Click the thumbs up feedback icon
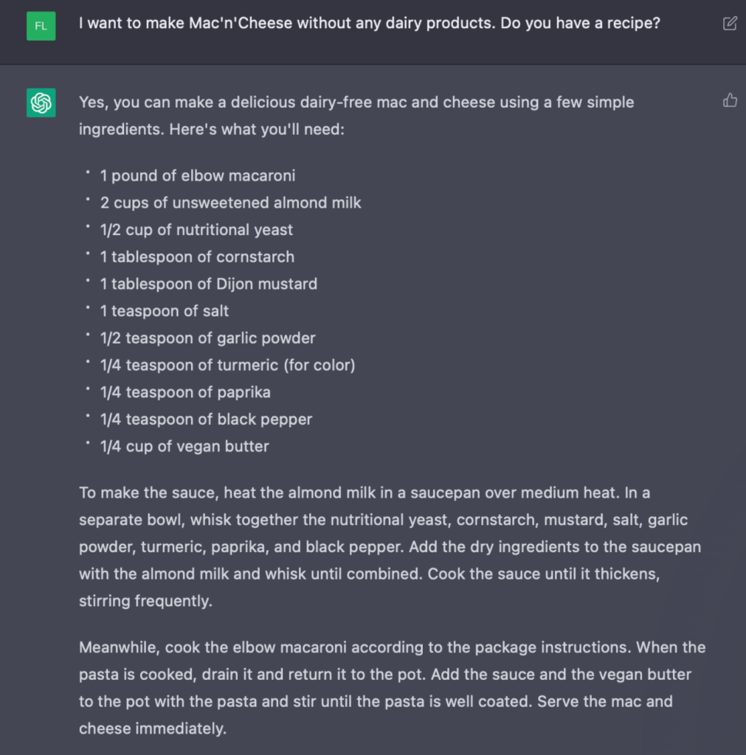This screenshot has height=755, width=746. point(730,100)
